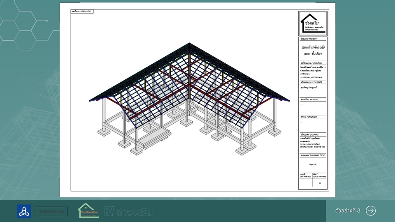Click the right arrow circle icon

(x=371, y=211)
